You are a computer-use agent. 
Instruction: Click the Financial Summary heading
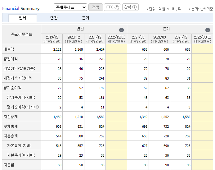(x=21, y=8)
